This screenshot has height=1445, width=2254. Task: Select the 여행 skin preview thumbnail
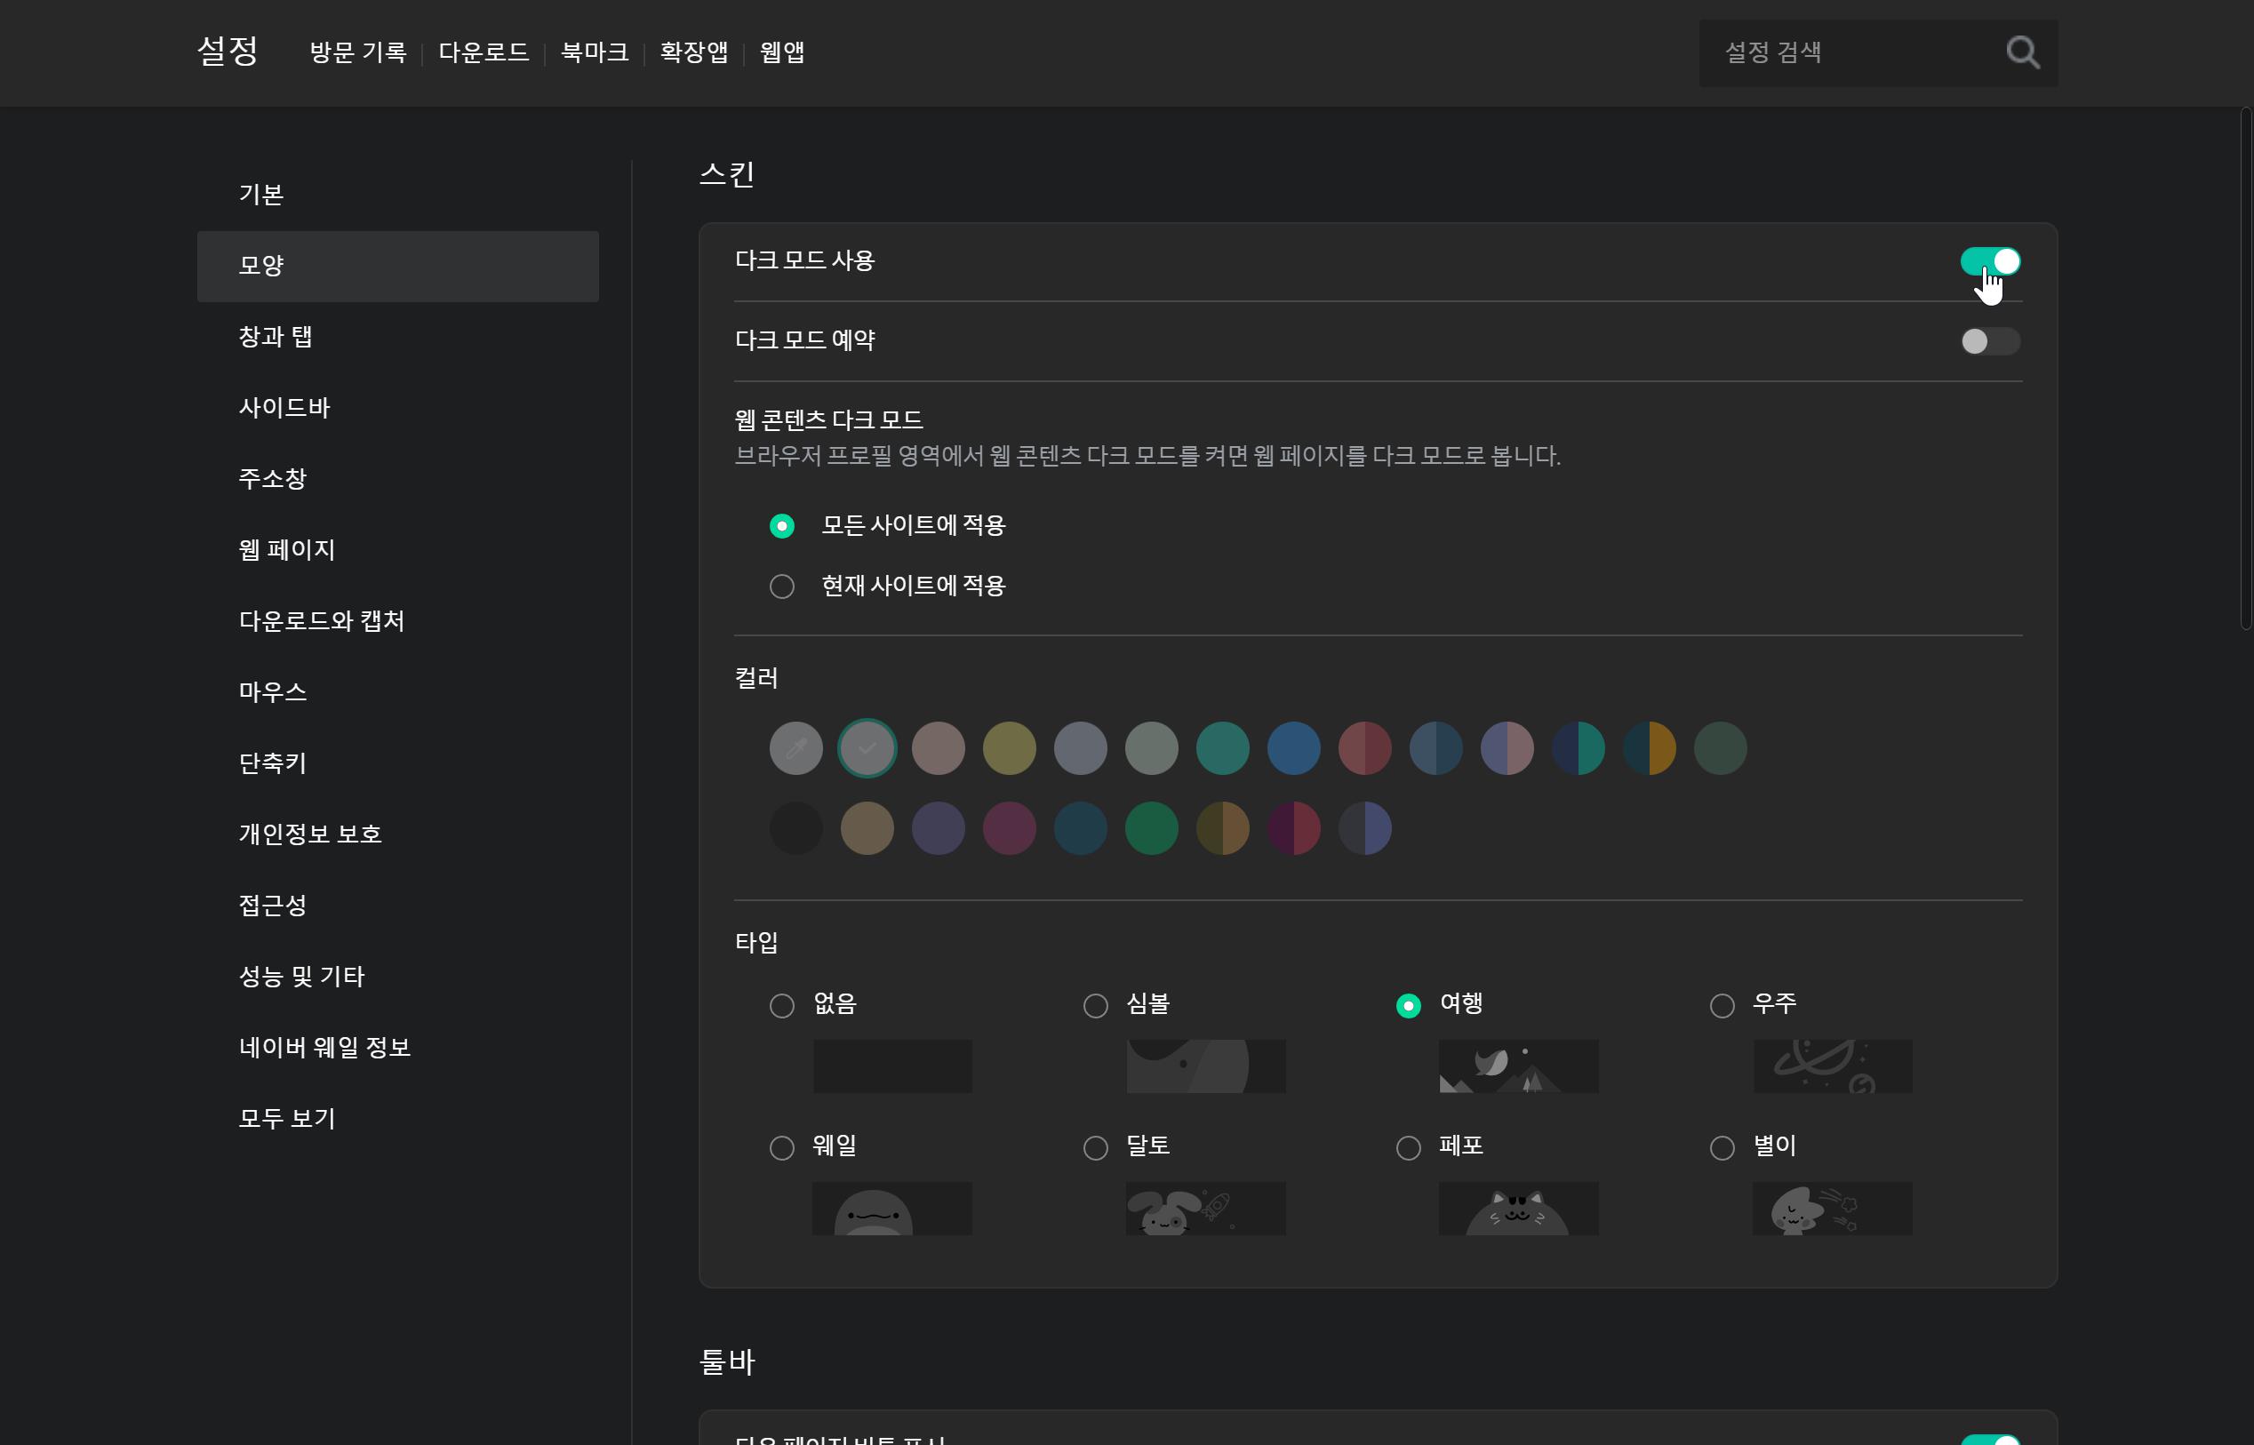coord(1517,1066)
